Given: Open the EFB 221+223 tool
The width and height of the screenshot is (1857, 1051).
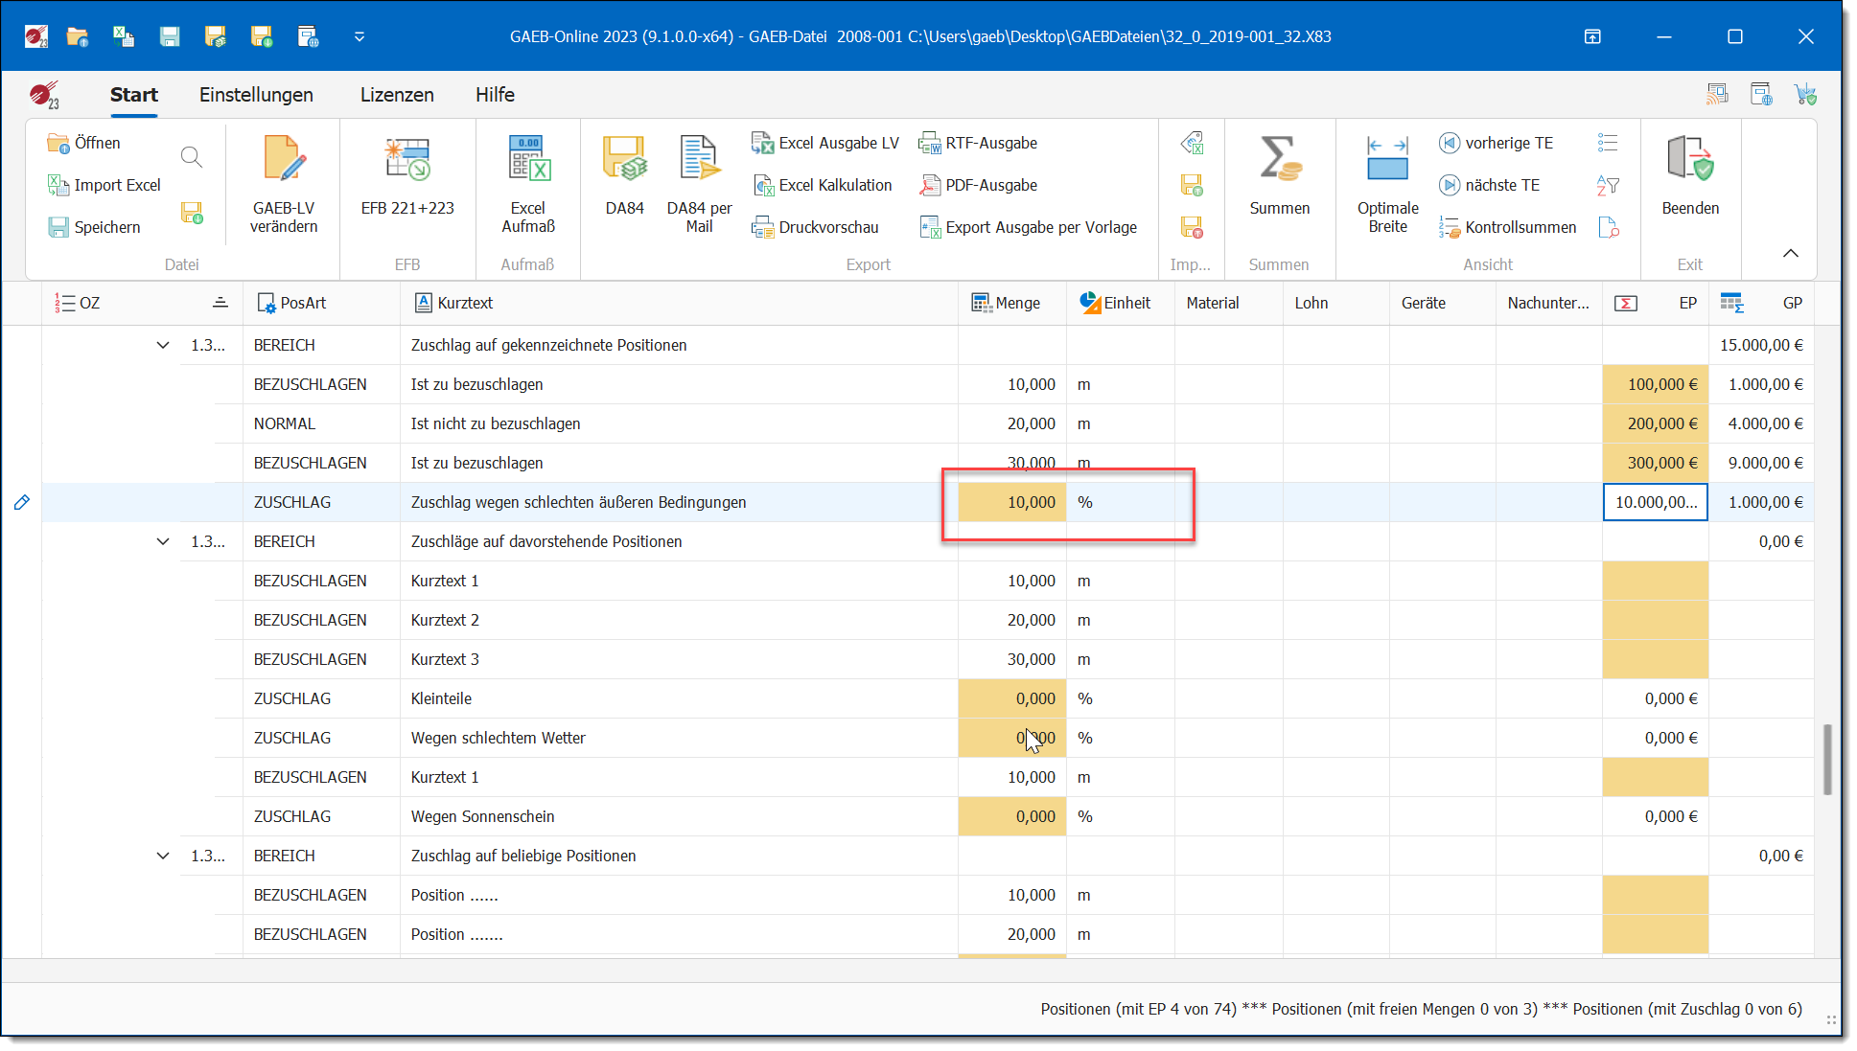Looking at the screenshot, I should (x=407, y=161).
